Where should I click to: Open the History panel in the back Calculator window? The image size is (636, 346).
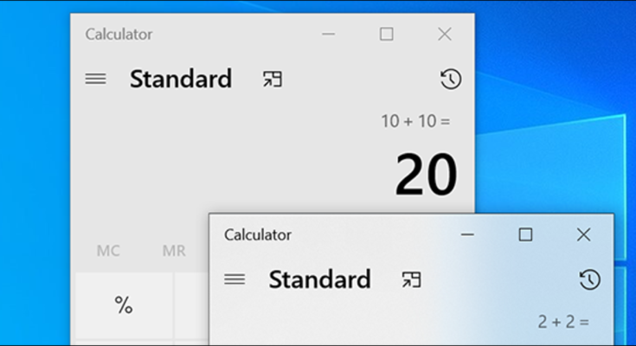(450, 80)
